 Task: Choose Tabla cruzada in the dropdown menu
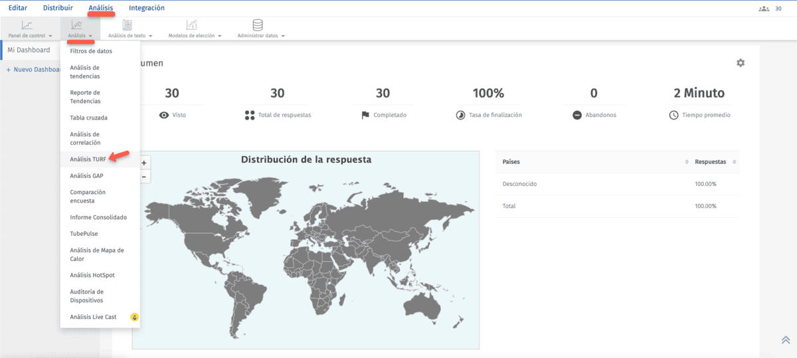tap(88, 118)
